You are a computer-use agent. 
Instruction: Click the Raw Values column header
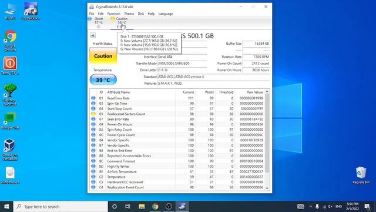point(250,92)
